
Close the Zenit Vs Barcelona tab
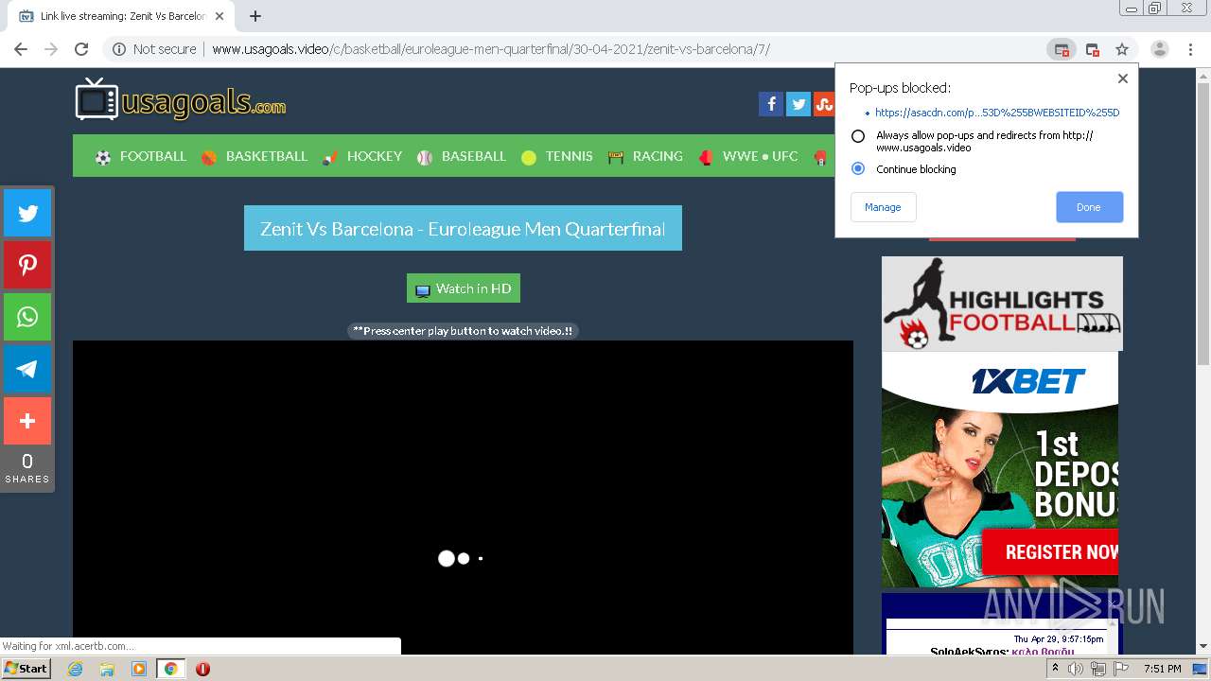point(219,16)
